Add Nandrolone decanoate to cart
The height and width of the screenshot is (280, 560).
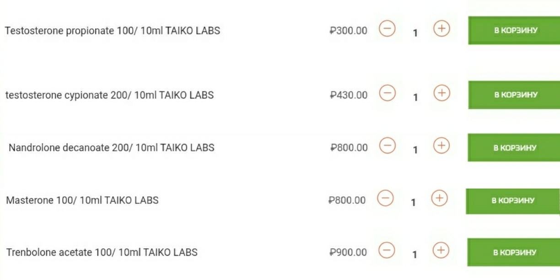coord(514,148)
